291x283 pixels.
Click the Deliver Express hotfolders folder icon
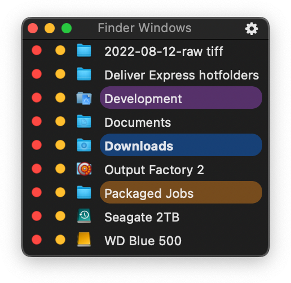point(84,74)
